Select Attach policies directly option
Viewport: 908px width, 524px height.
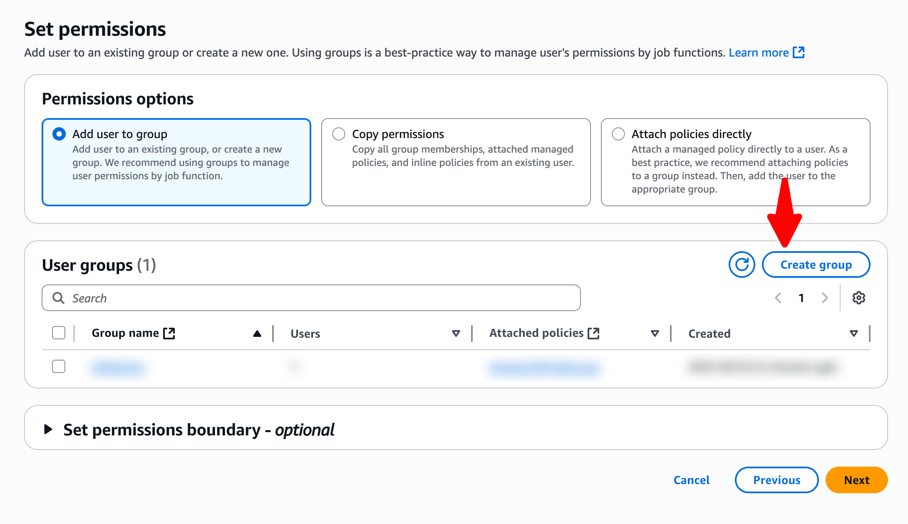click(618, 134)
